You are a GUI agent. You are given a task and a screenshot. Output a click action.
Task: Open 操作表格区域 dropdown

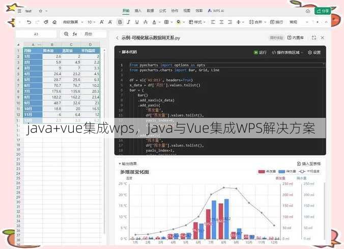(287, 52)
